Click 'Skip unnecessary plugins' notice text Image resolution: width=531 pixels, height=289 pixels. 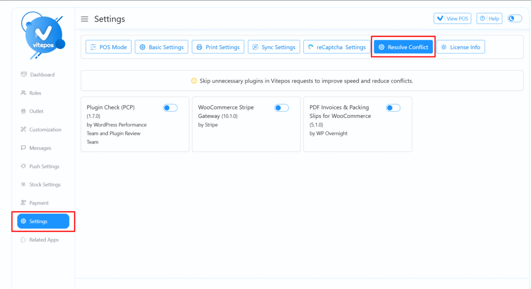tap(306, 80)
